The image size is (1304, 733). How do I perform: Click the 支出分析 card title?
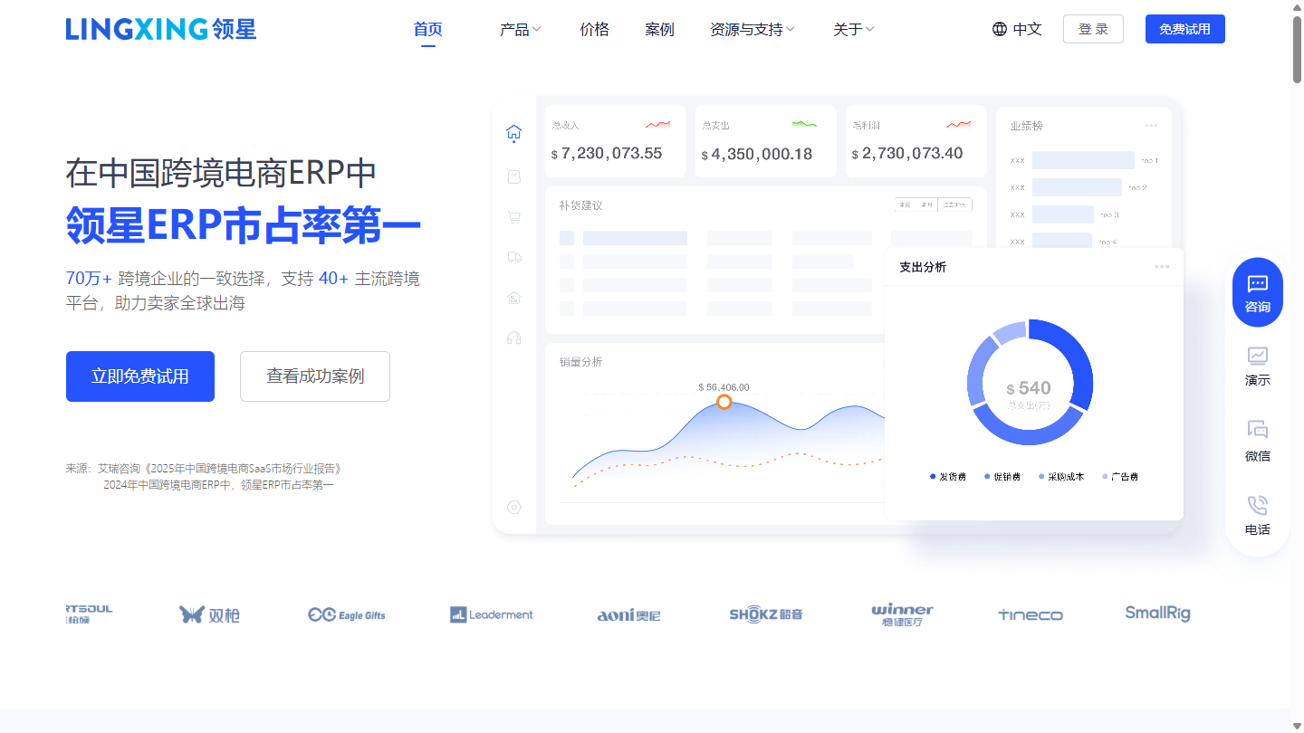tap(923, 267)
